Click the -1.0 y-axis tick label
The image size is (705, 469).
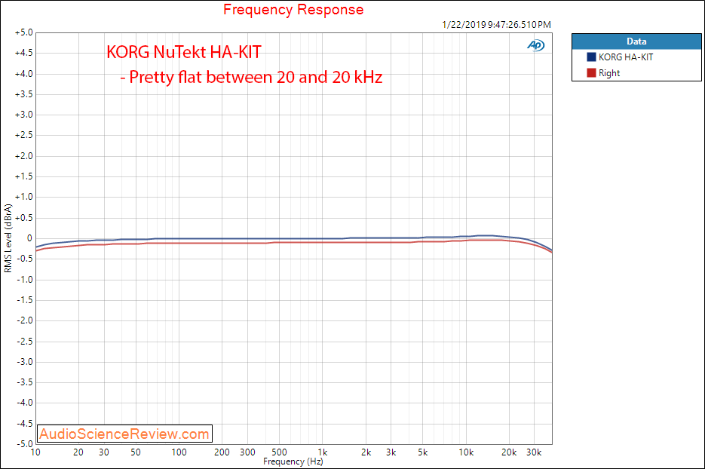[25, 280]
